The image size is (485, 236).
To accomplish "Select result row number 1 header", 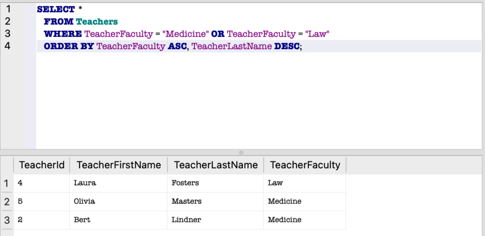I will [x=6, y=183].
